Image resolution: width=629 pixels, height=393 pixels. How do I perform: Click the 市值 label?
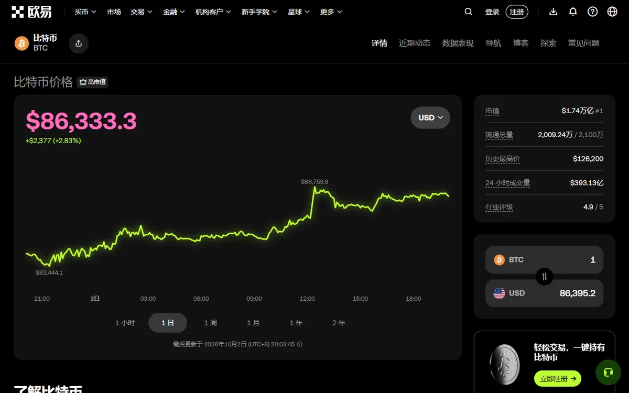[492, 111]
